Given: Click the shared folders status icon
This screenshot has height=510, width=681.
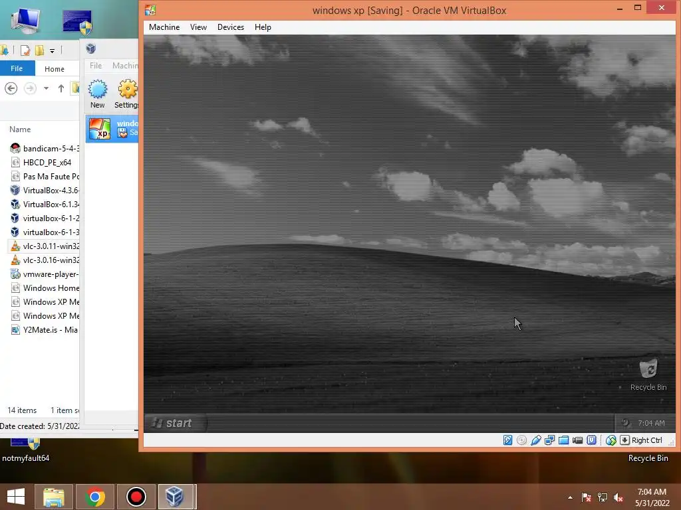Looking at the screenshot, I should tap(563, 440).
